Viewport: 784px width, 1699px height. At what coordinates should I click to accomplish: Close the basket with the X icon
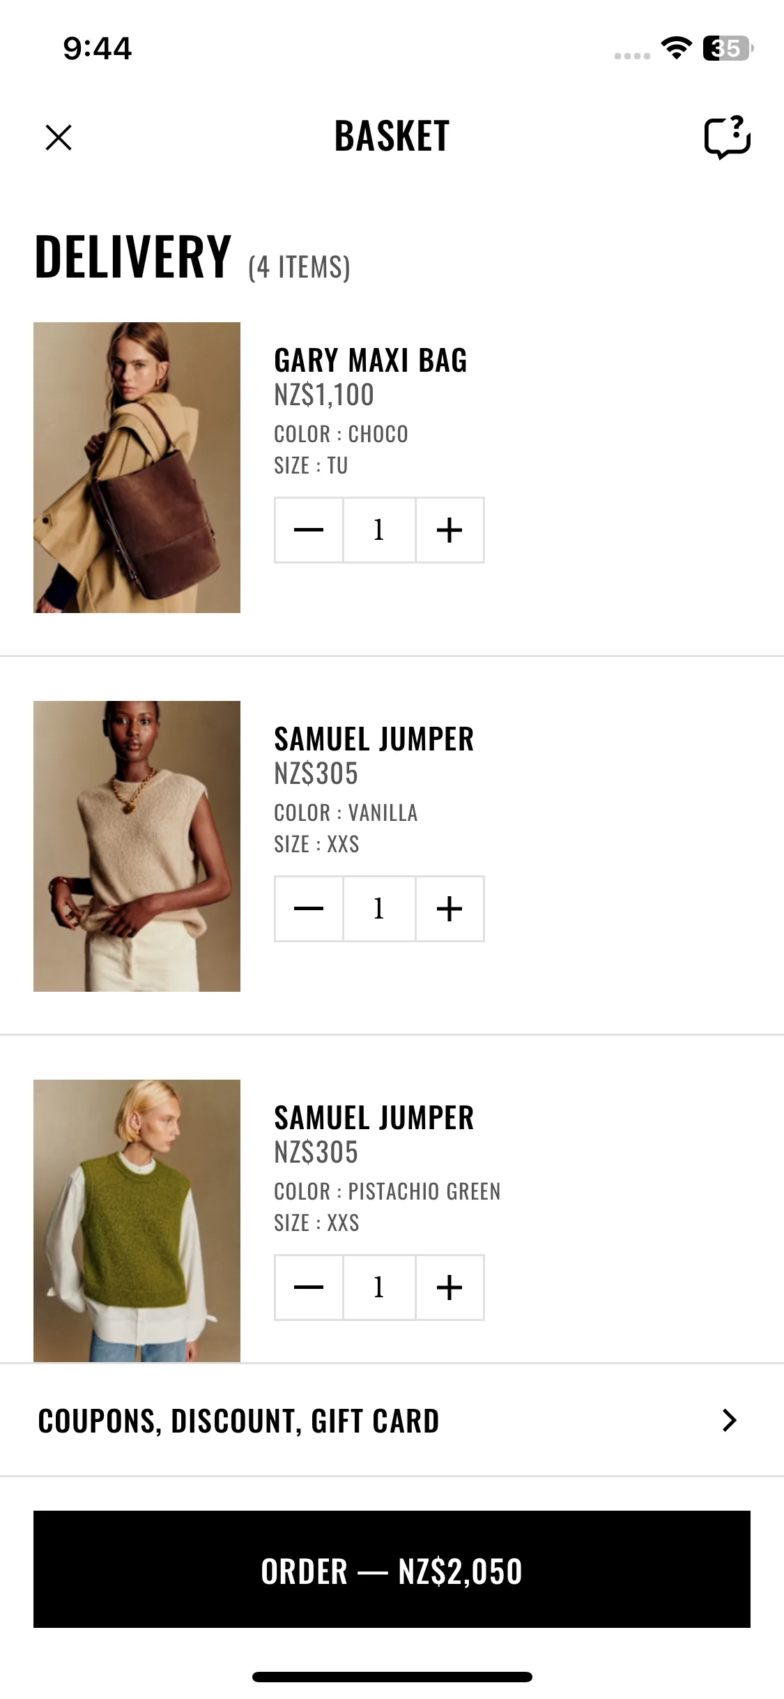click(x=59, y=137)
